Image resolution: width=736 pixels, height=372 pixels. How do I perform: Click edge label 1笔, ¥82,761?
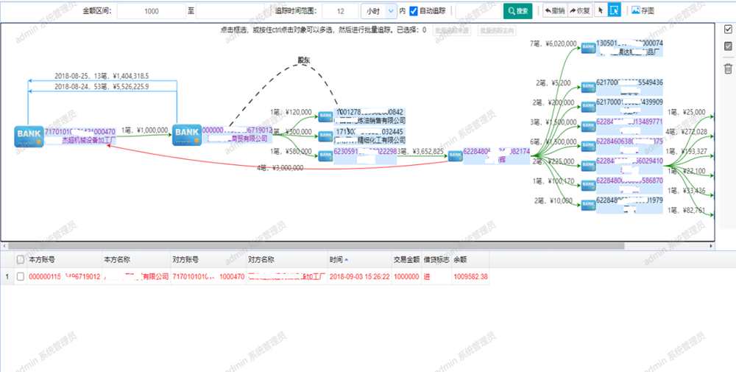tap(686, 210)
